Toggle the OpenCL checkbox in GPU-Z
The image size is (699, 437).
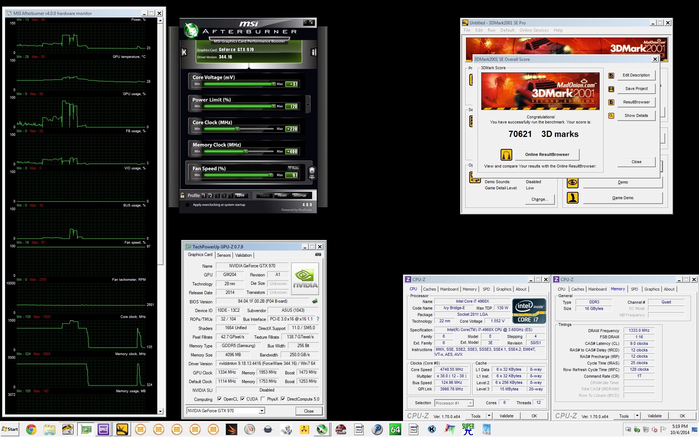click(x=220, y=399)
